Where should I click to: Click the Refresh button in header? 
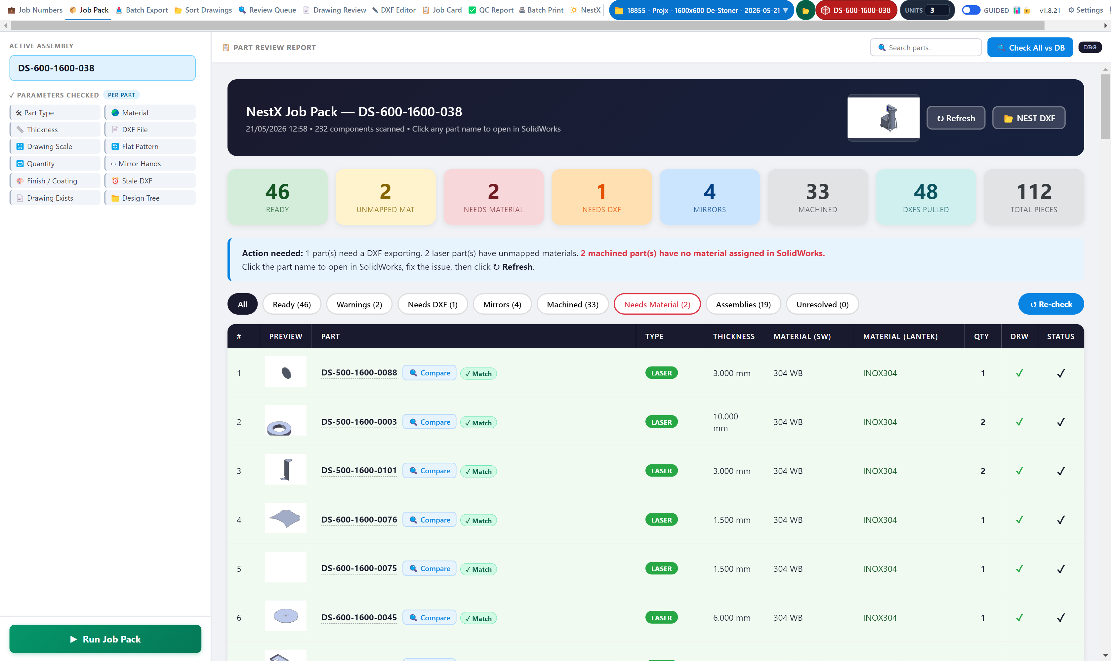pos(956,118)
